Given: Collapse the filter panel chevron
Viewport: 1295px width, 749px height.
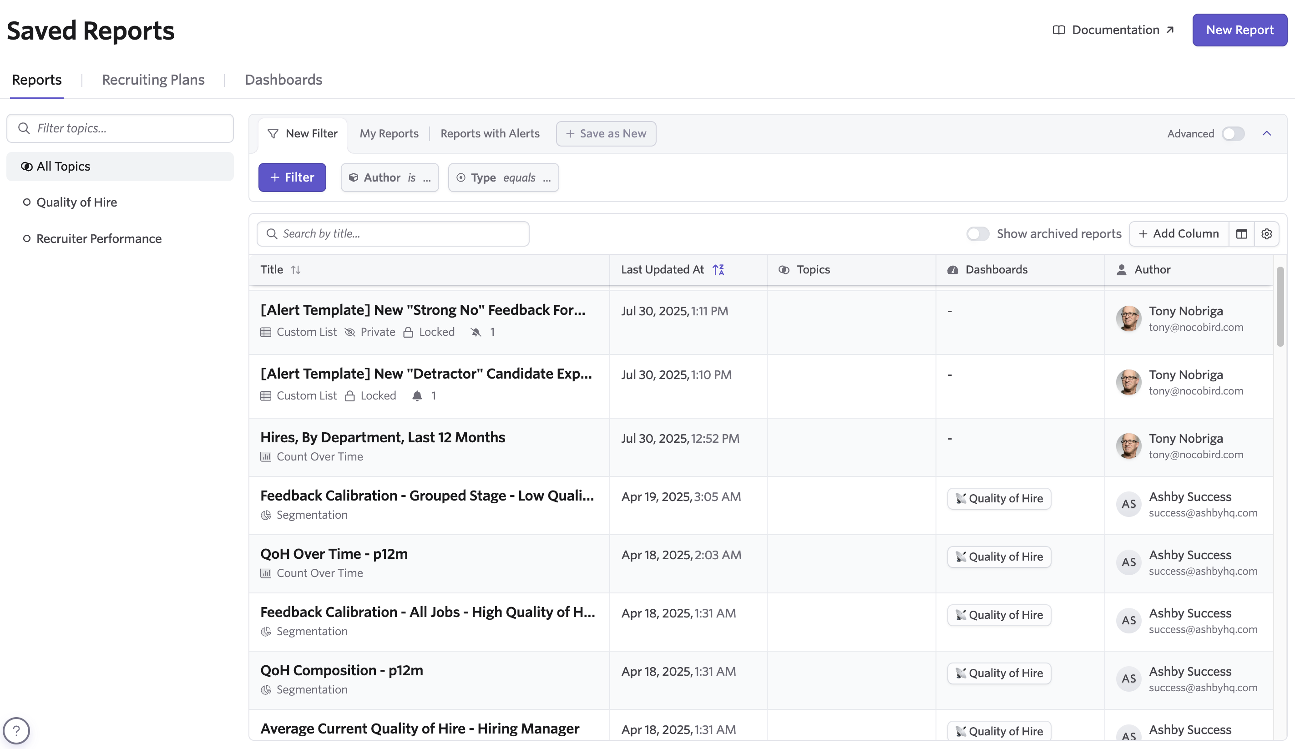Looking at the screenshot, I should pyautogui.click(x=1266, y=134).
